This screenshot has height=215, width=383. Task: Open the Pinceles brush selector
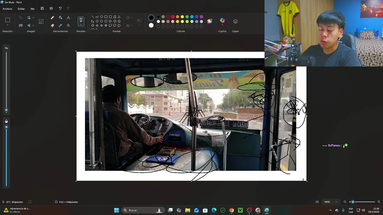pos(81,21)
